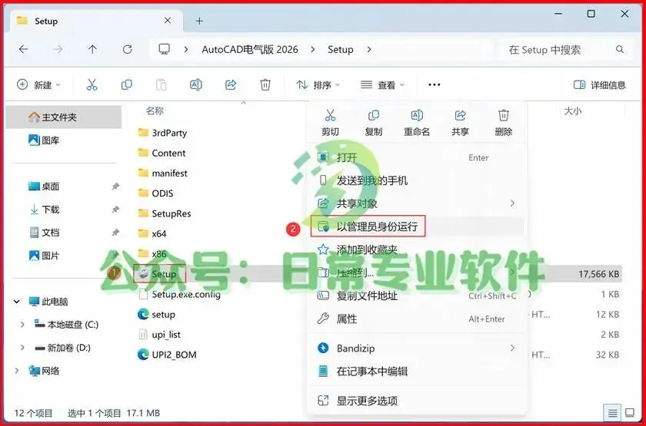646x426 pixels.
Task: Click the Cut icon in the toolbar
Action: [92, 84]
